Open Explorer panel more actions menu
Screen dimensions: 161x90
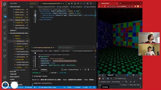(x=27, y=3)
